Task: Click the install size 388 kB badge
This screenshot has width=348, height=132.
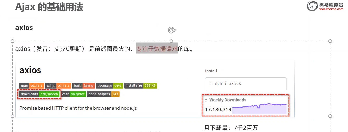Action: (x=141, y=85)
